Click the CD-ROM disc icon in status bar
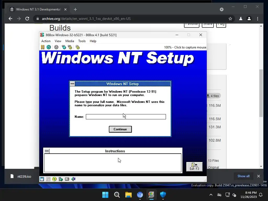Viewport: 268px width, 201px height. click(x=54, y=179)
